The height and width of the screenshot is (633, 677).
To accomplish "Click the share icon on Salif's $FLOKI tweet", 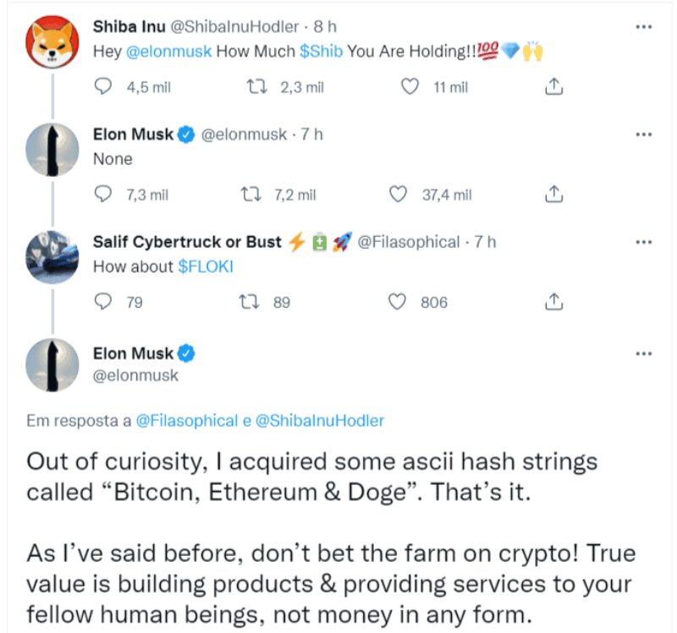I will [555, 302].
